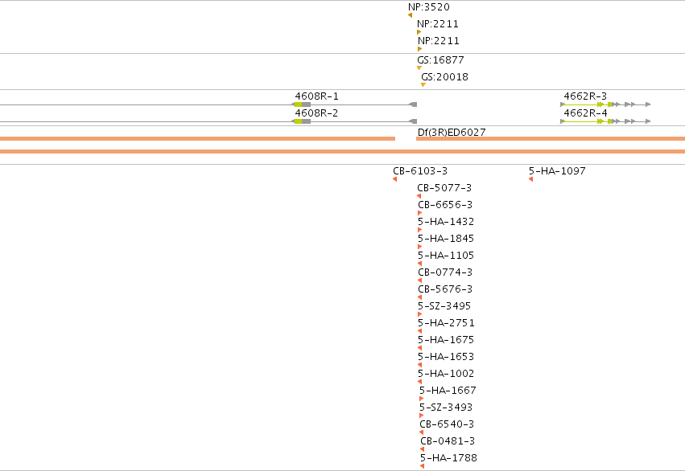
Task: Select the CB-5676-3 insertion label
Action: [x=445, y=289]
